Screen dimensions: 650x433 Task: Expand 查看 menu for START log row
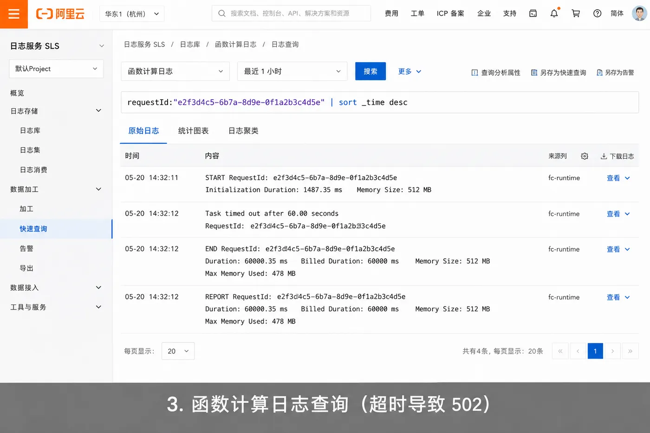(x=618, y=178)
